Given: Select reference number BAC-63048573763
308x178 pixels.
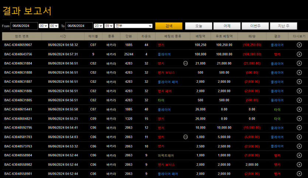Looking at the screenshot, I should (18, 146).
